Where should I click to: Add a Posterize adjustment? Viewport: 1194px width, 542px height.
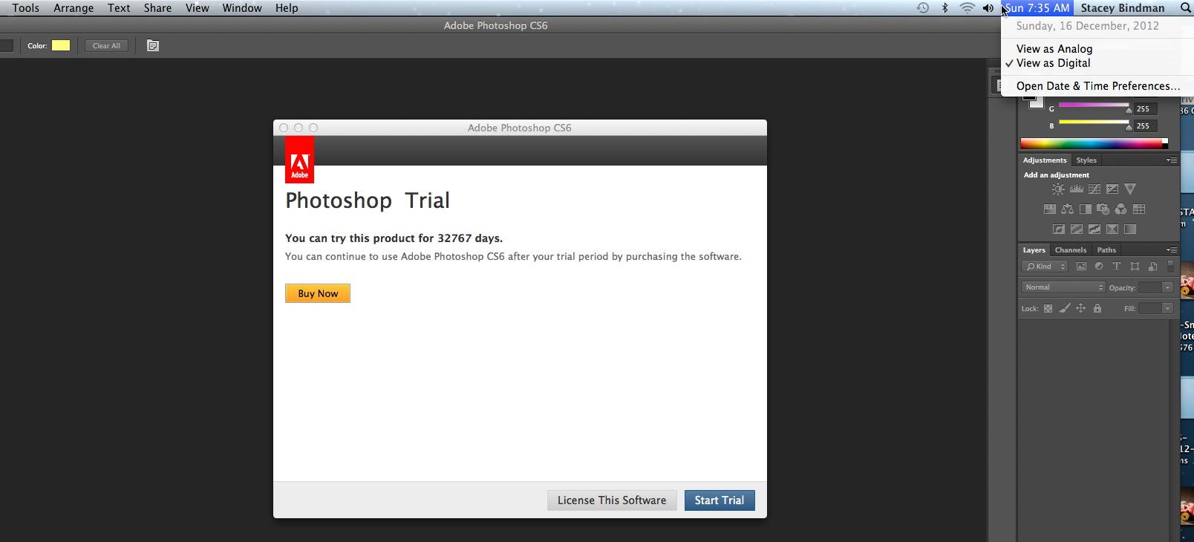(x=1077, y=229)
